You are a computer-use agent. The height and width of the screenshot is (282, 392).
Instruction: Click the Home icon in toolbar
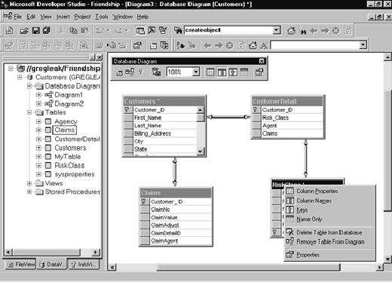click(x=291, y=31)
